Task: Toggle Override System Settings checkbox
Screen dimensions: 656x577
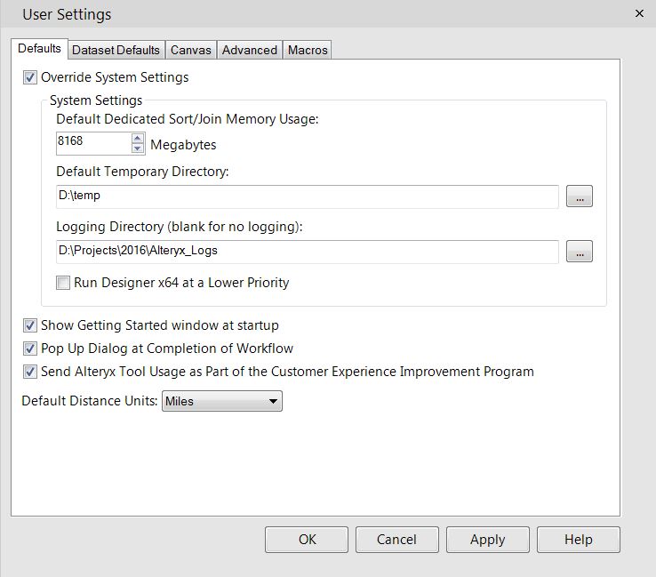Action: (31, 77)
